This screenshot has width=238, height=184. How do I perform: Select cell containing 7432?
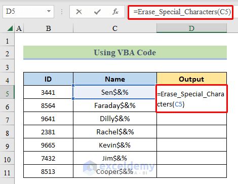[x=48, y=158]
